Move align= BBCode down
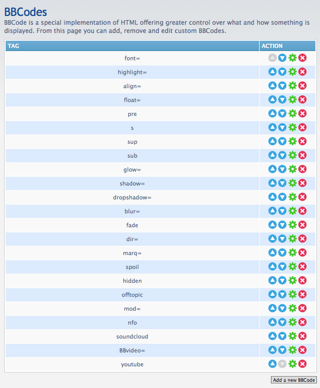The width and height of the screenshot is (320, 388). 282,86
